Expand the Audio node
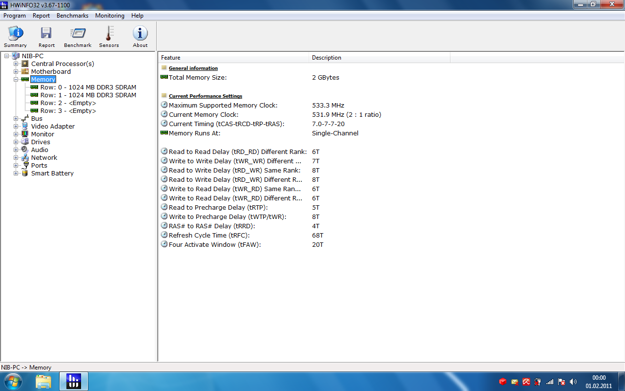Viewport: 625px width, 391px height. 16,150
